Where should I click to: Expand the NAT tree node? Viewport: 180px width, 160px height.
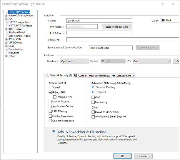click(6, 19)
